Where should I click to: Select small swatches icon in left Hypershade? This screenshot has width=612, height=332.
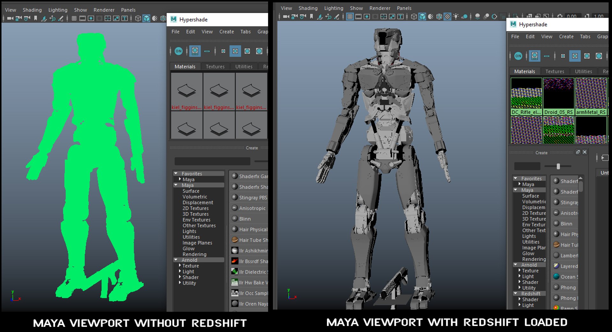(x=223, y=51)
